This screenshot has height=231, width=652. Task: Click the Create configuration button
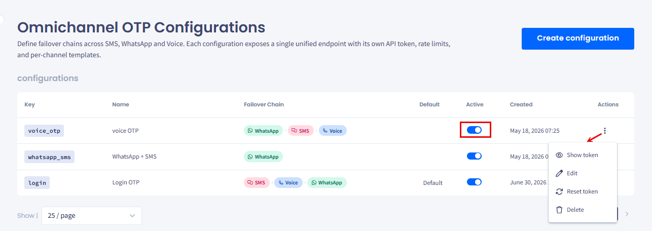[x=578, y=38]
